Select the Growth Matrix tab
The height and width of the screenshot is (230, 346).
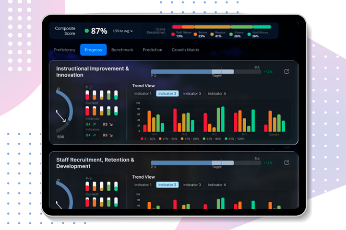click(185, 50)
